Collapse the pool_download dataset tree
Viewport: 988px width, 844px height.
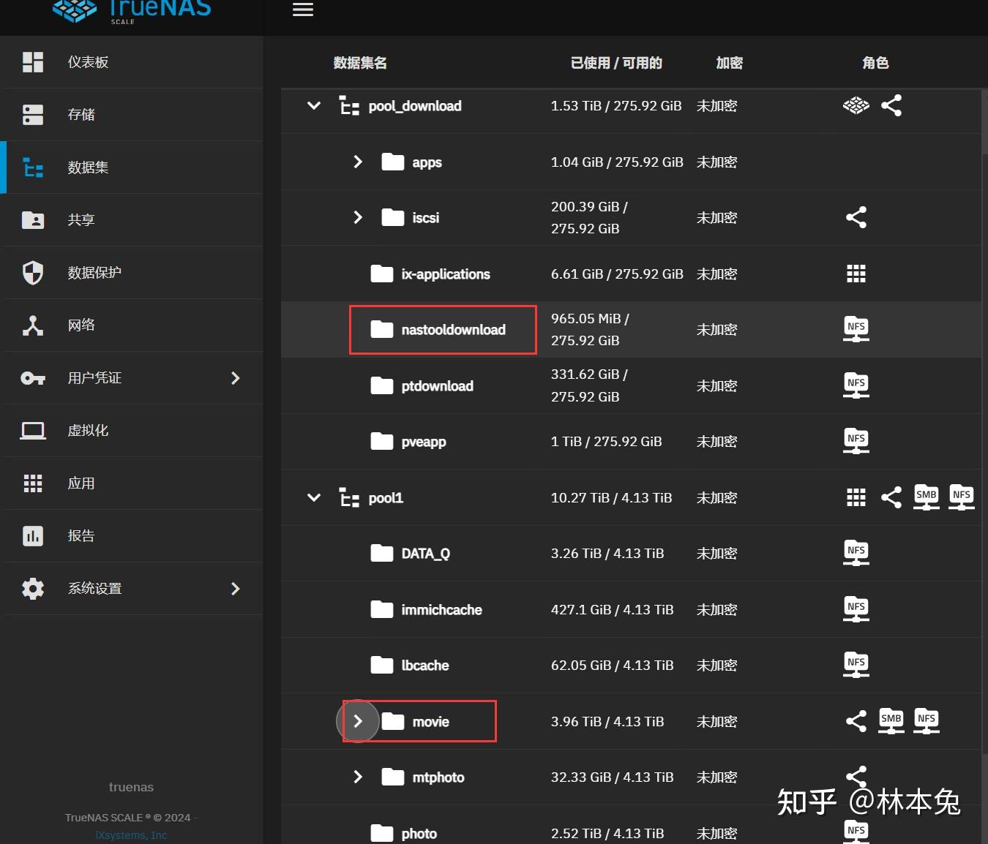pos(313,105)
